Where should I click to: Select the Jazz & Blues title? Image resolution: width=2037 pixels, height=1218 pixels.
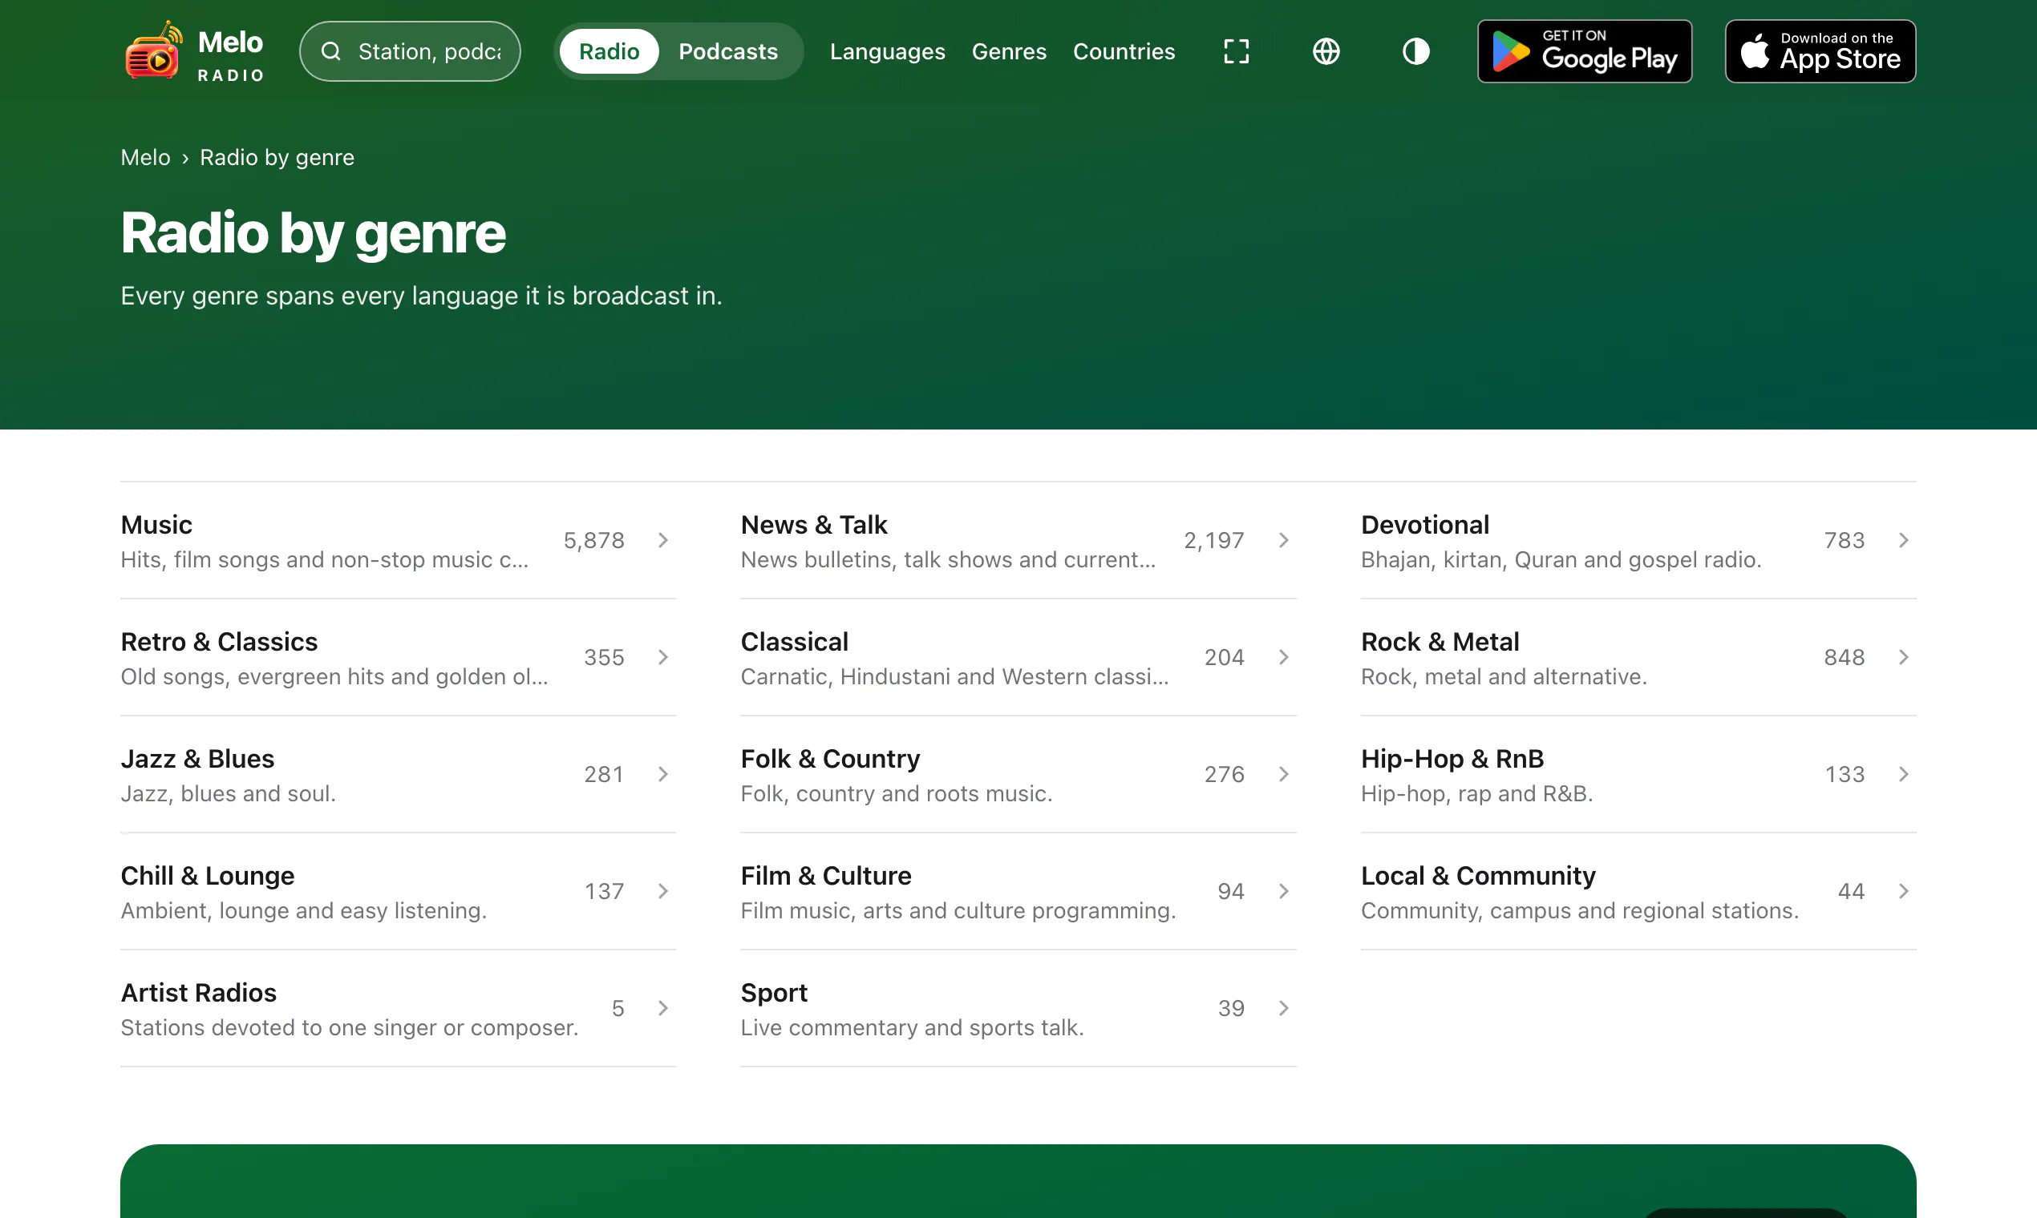point(197,759)
